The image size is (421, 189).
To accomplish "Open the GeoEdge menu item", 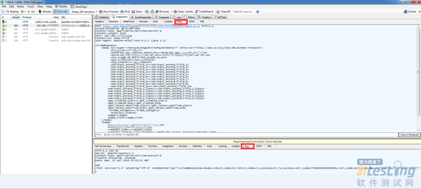I will pyautogui.click(x=79, y=6).
